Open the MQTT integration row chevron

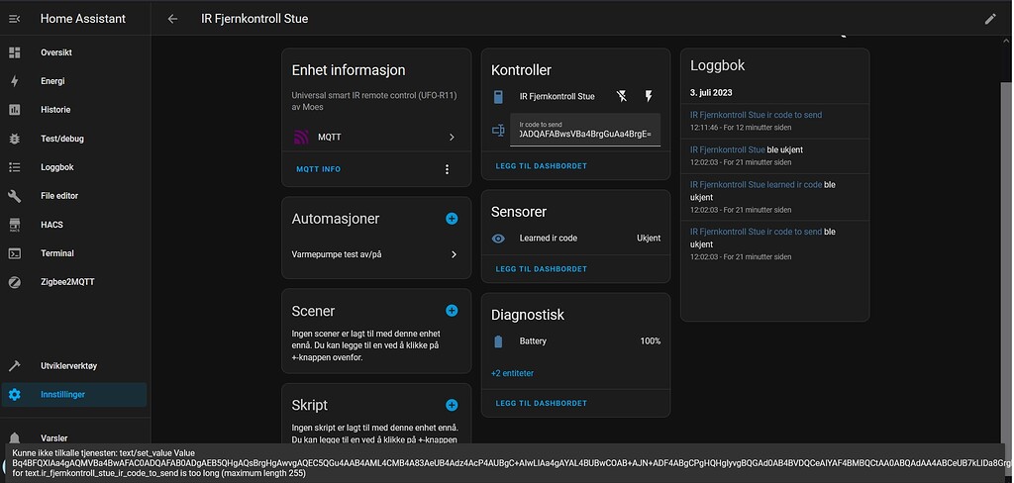pyautogui.click(x=452, y=138)
